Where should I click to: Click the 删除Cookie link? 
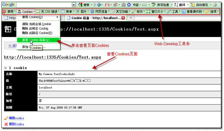tap(16, 124)
